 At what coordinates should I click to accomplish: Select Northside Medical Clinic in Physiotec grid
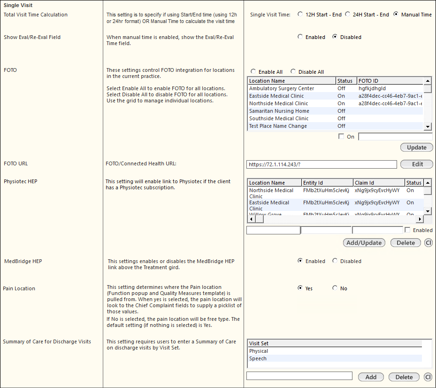[x=336, y=193]
